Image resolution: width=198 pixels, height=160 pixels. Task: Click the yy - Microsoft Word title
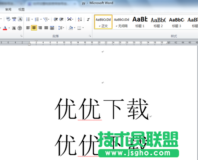click(x=98, y=3)
